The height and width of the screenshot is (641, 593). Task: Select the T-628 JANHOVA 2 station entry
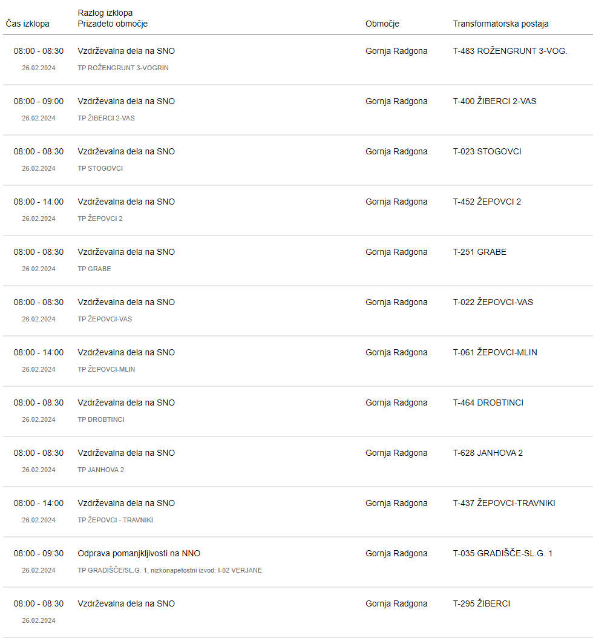pyautogui.click(x=488, y=453)
